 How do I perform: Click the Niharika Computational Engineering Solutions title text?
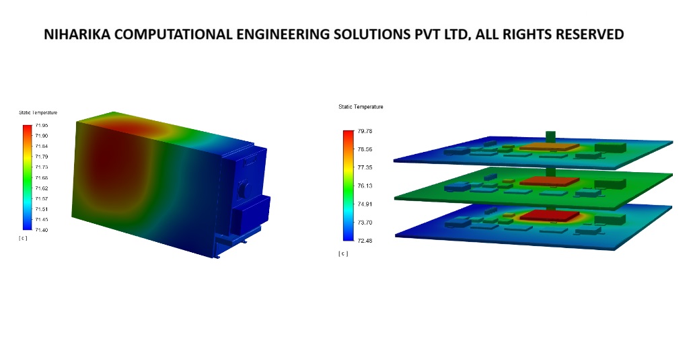tap(334, 34)
